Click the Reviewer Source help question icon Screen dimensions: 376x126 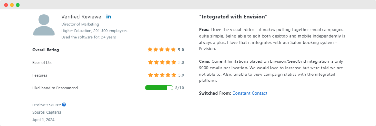[x=64, y=104]
